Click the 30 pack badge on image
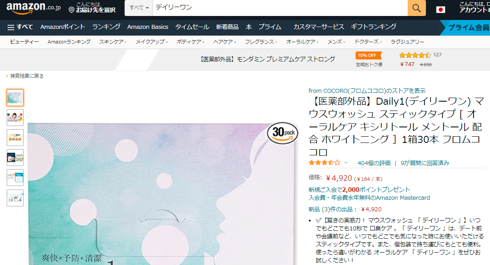This screenshot has height=265, width=490. tap(283, 133)
